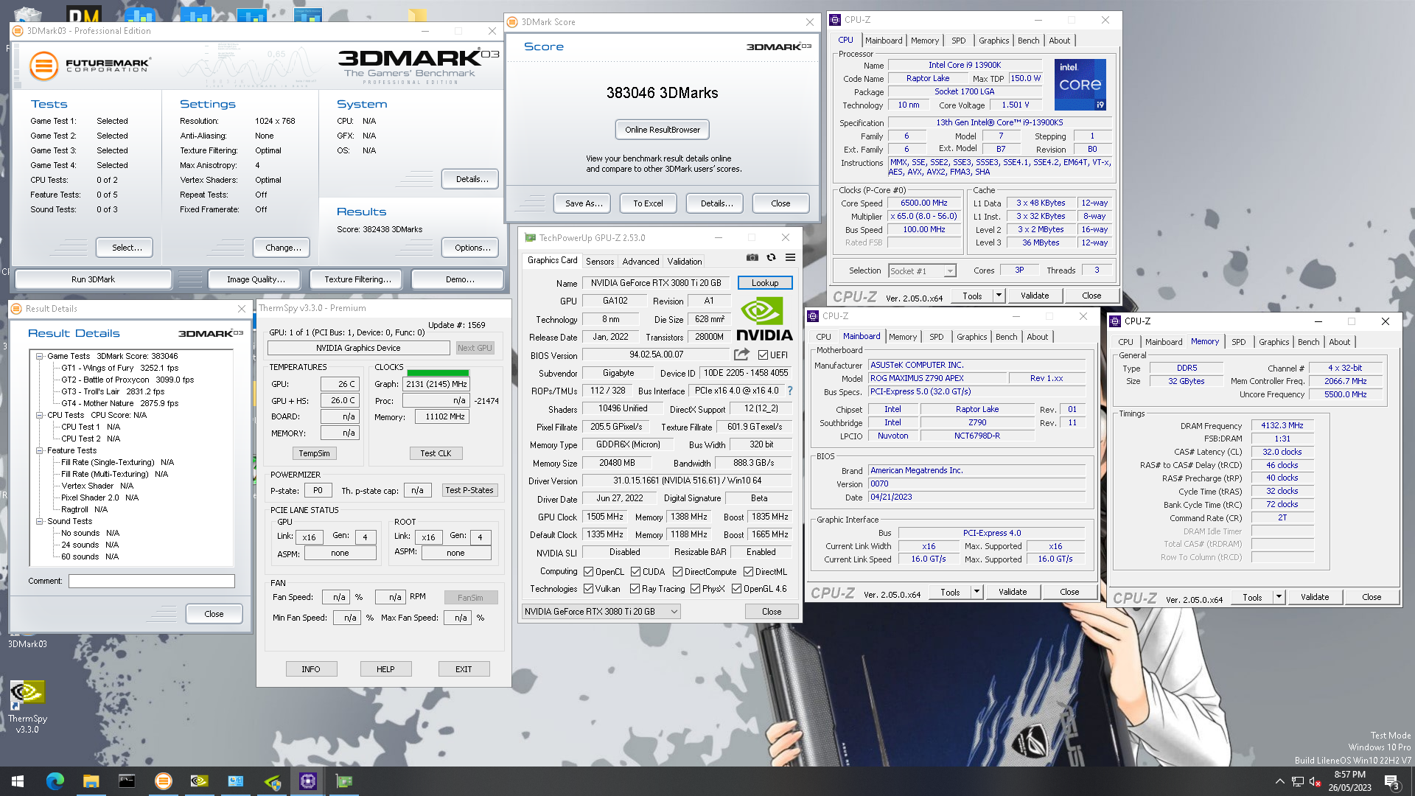Click the To Excel button

[648, 203]
